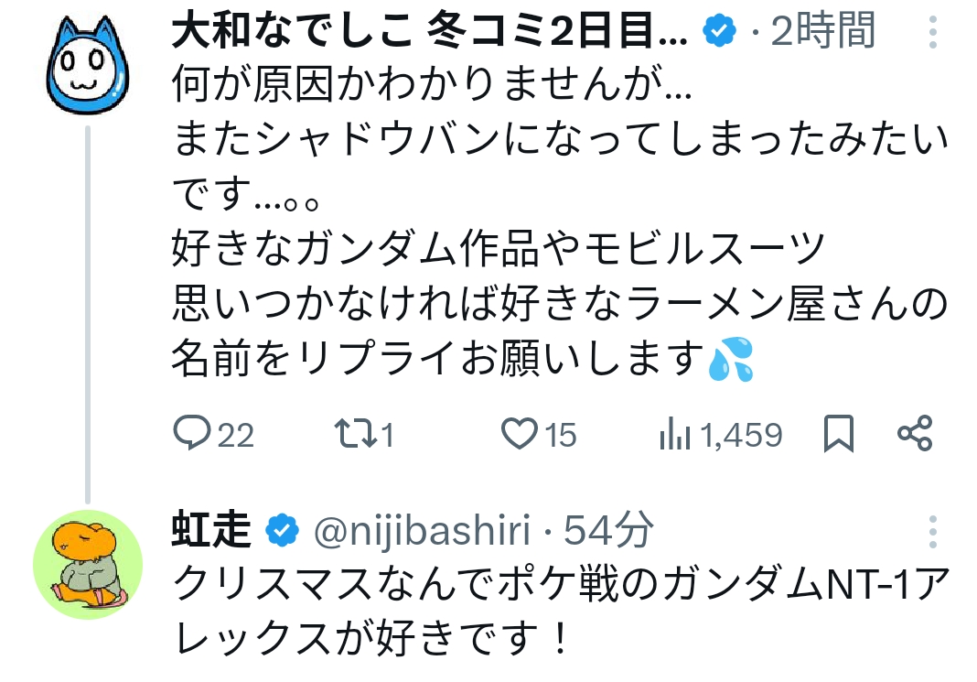Bookmark the 大和なでしこ tweet
977x682 pixels.
(838, 434)
